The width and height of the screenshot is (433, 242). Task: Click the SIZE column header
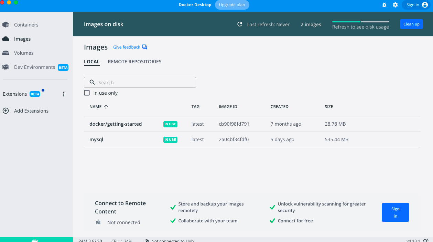[x=329, y=107]
